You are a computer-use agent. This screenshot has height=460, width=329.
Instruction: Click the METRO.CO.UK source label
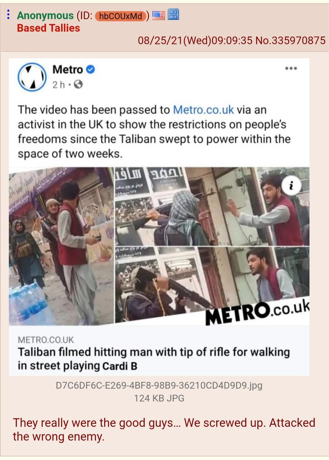coord(46,340)
